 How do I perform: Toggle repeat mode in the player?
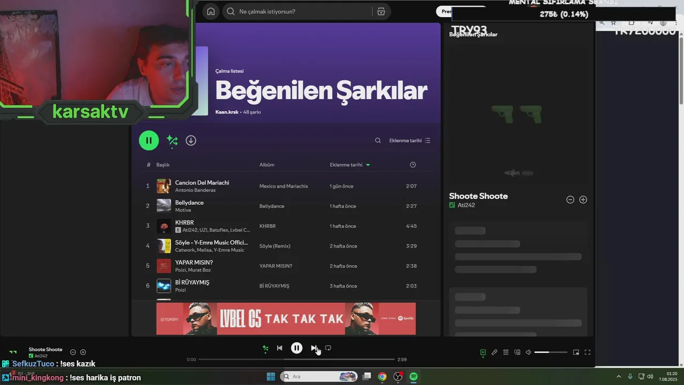(x=328, y=348)
